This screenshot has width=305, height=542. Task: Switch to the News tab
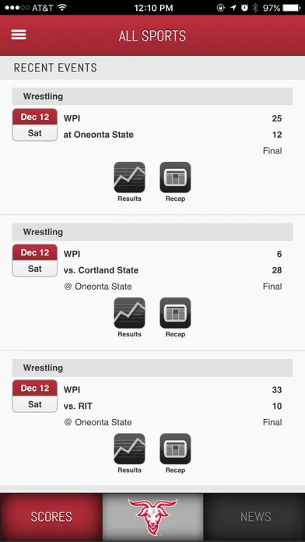[254, 517]
